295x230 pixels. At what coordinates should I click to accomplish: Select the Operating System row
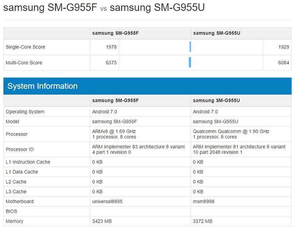coord(25,112)
